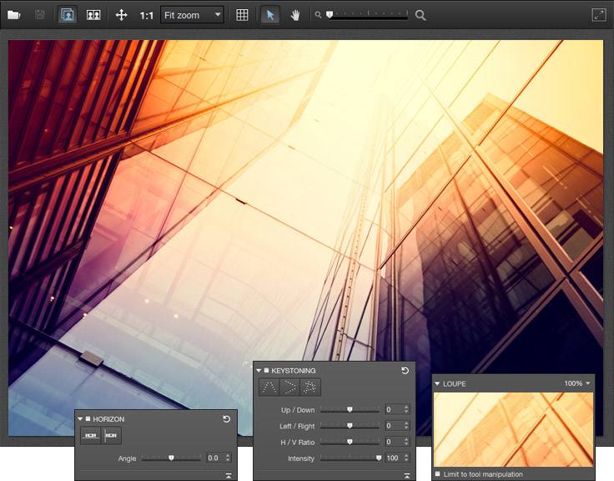Toggle the Horizon tool enable square
614x481 pixels.
pyautogui.click(x=88, y=418)
